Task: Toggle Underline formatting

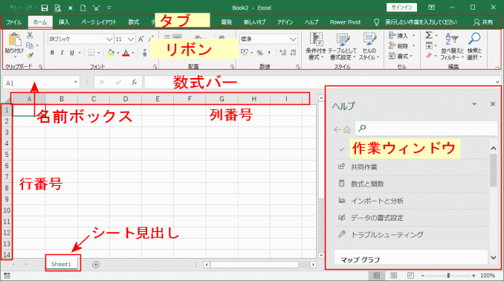Action: [x=72, y=52]
